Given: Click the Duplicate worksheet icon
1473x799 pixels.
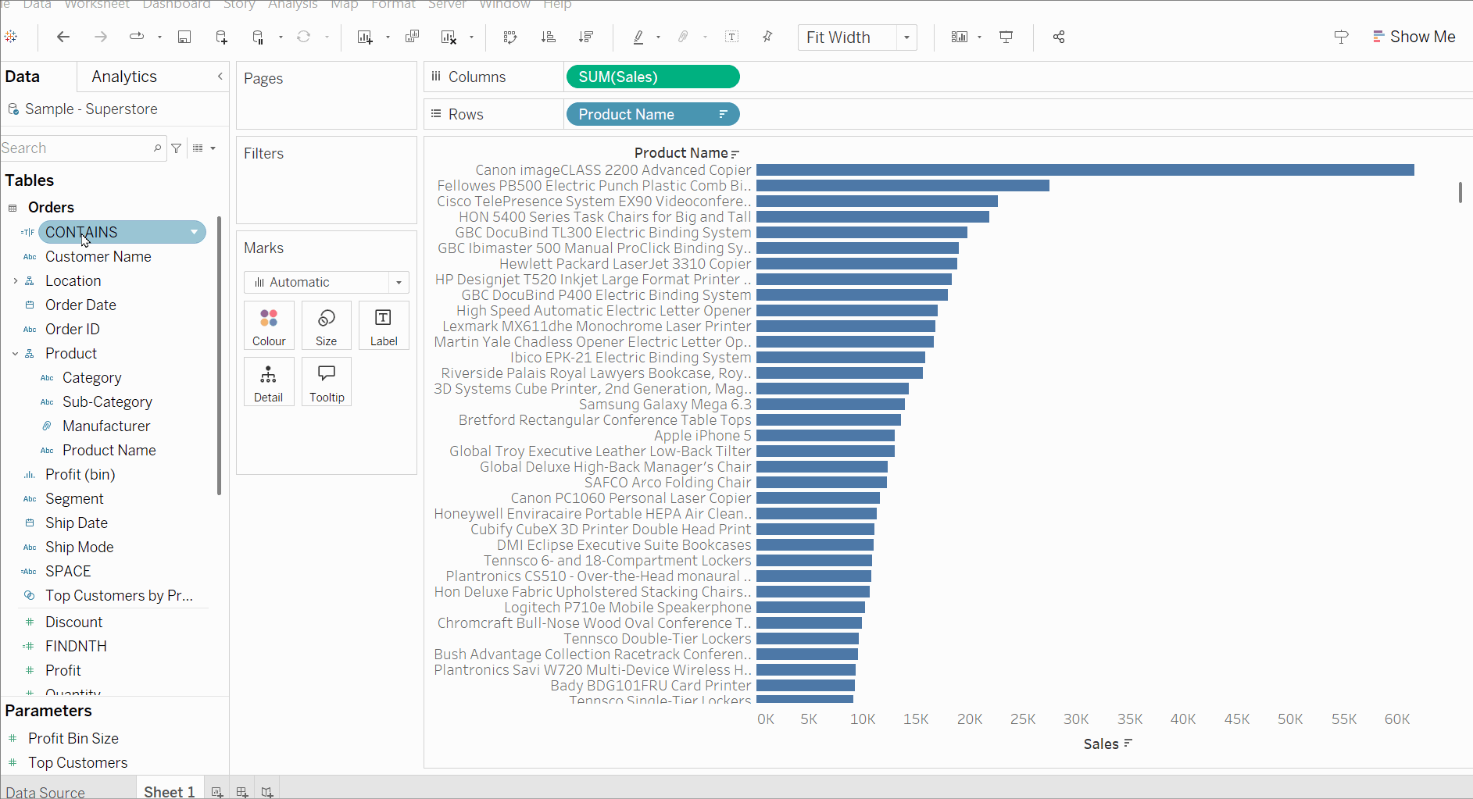Looking at the screenshot, I should (413, 37).
